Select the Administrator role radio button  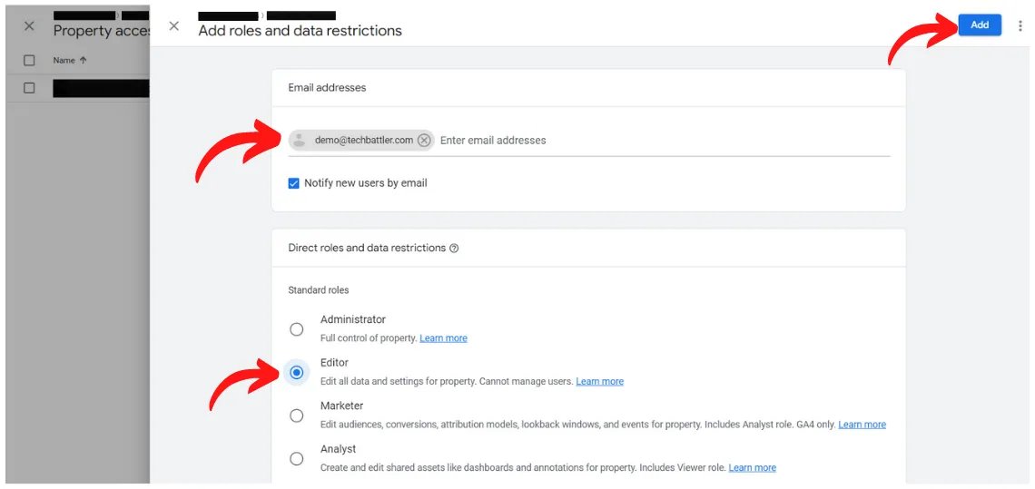tap(297, 328)
